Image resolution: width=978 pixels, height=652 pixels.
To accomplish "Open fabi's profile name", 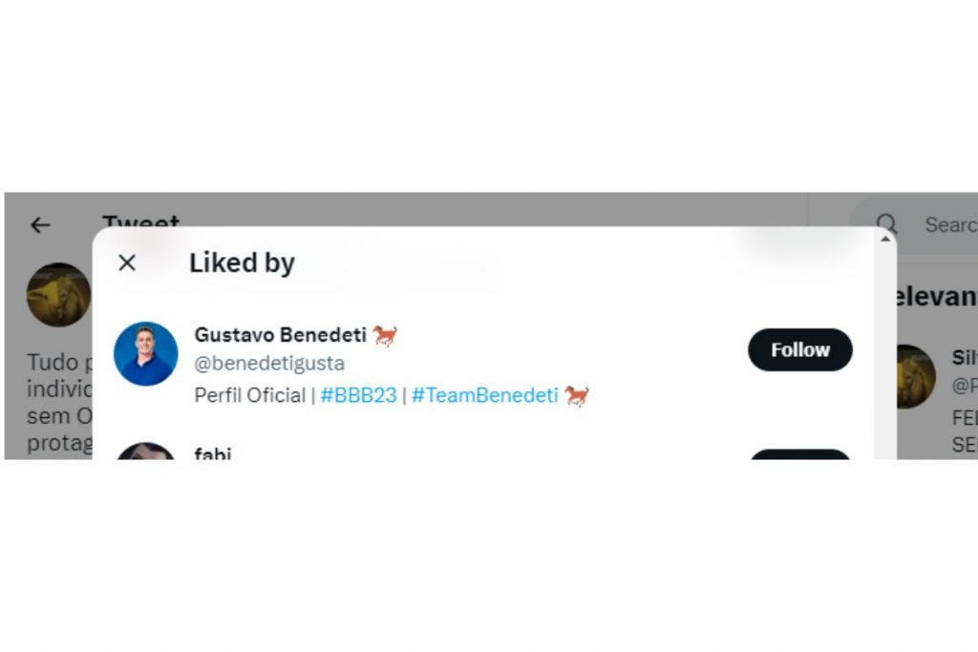I will point(213,453).
